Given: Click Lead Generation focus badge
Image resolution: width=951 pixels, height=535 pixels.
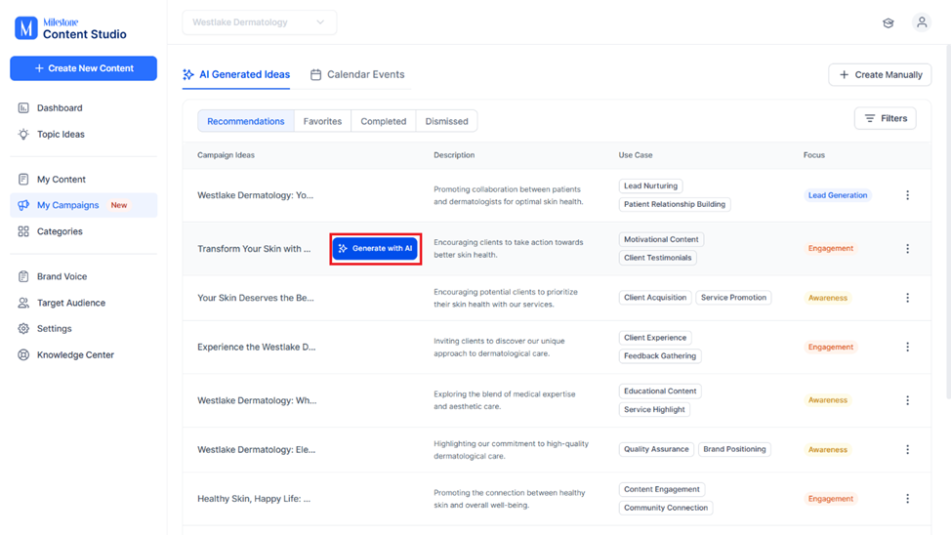Looking at the screenshot, I should pos(837,195).
